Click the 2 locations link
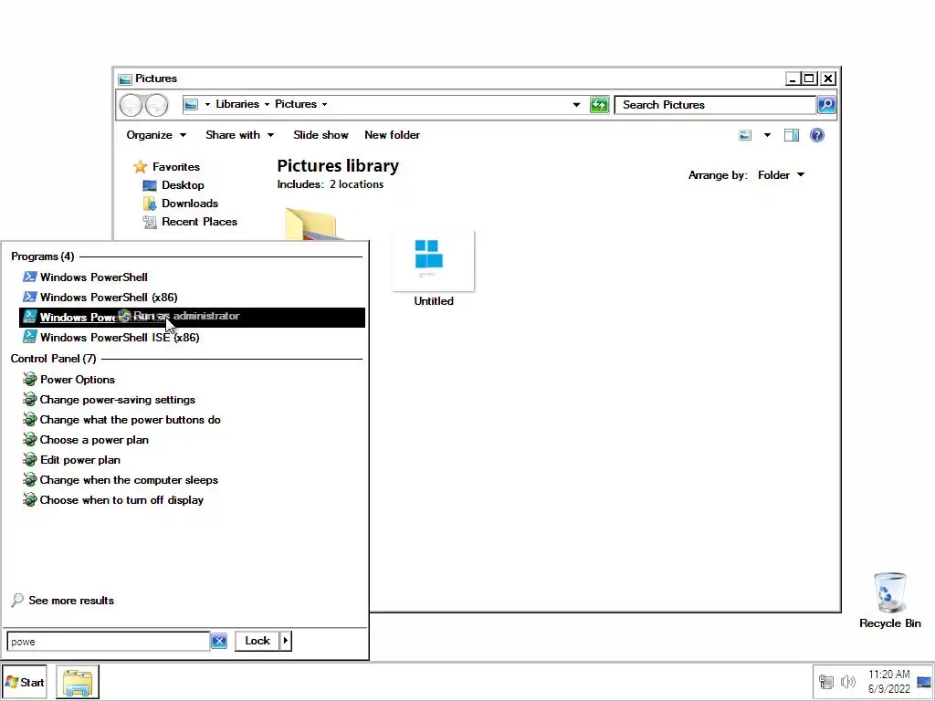This screenshot has height=701, width=935. [x=356, y=184]
